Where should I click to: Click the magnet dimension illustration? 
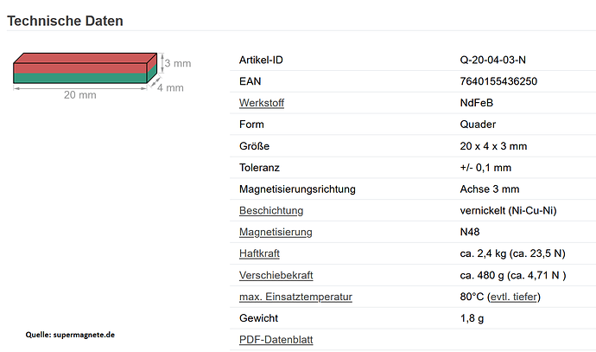click(x=102, y=76)
